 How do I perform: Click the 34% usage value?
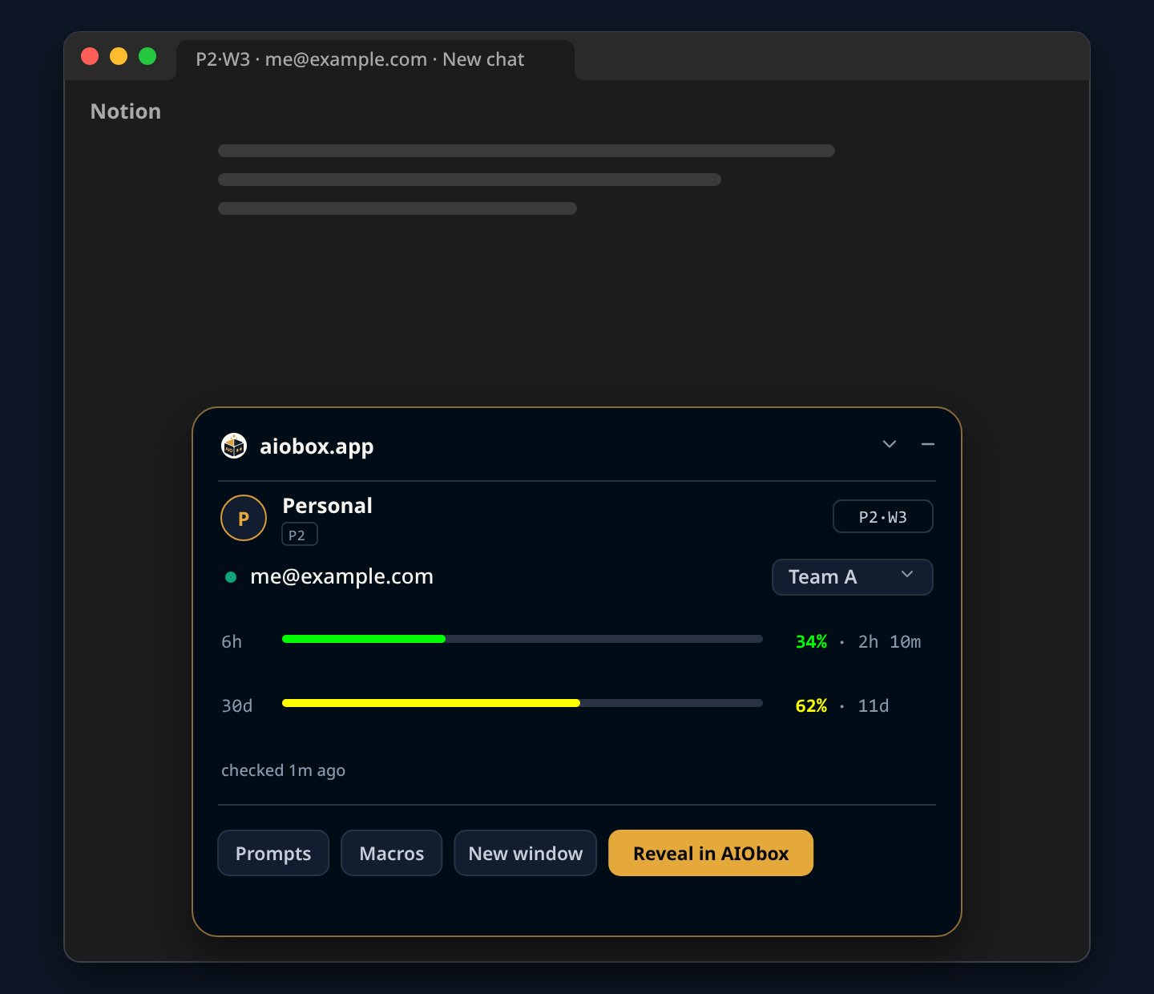[x=811, y=641]
